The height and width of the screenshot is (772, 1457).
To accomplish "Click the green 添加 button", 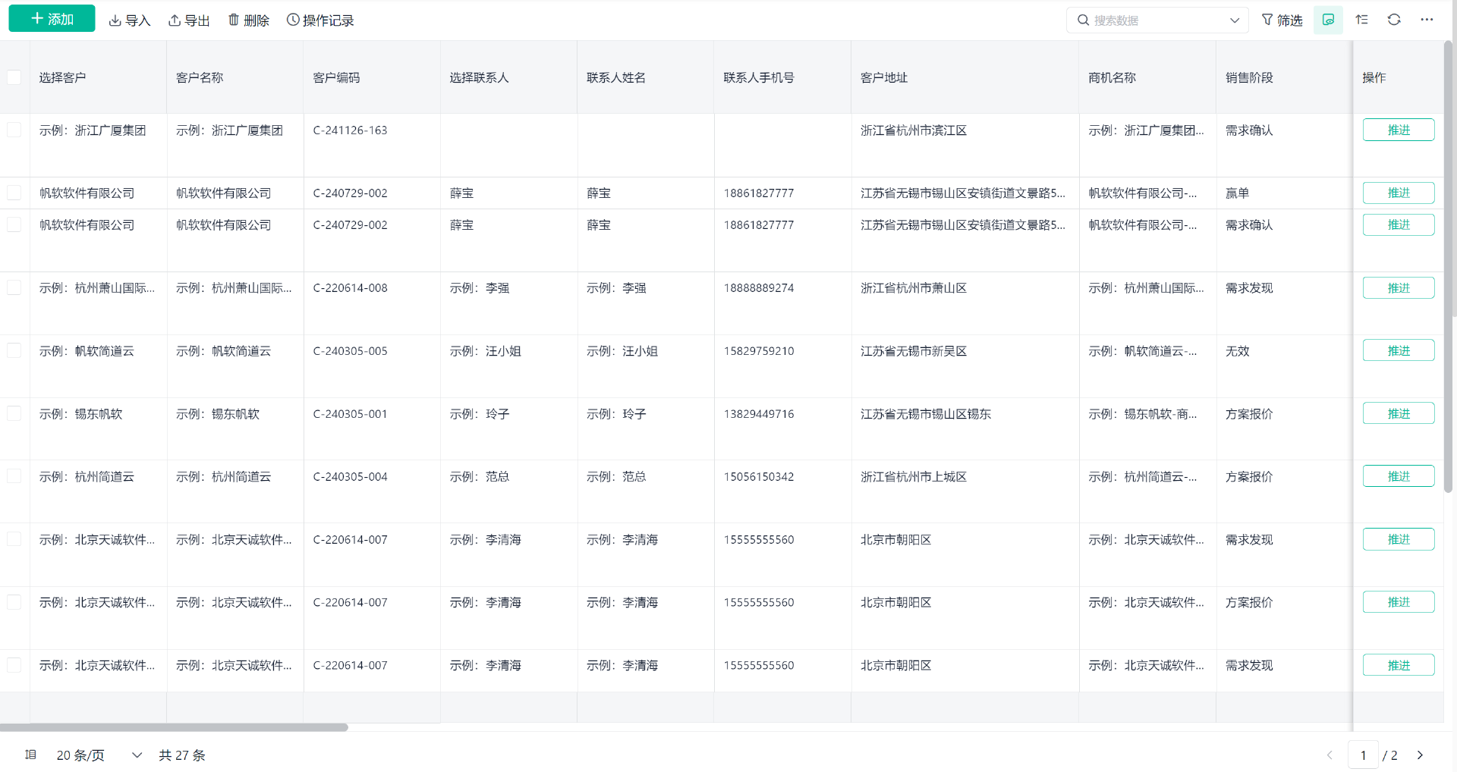I will pyautogui.click(x=52, y=19).
